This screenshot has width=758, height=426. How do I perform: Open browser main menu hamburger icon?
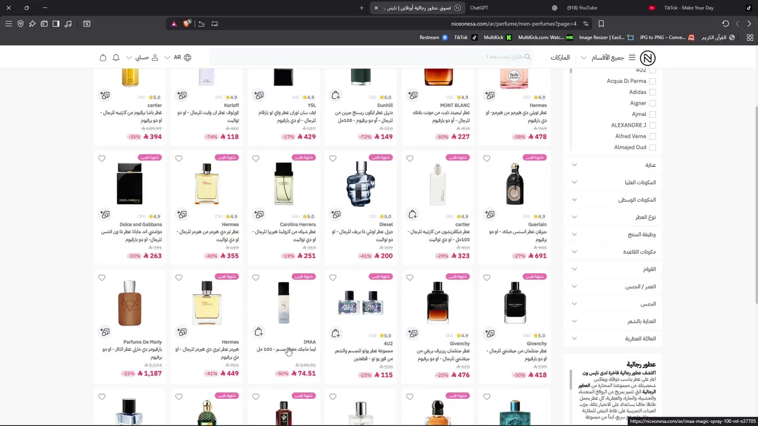coord(8,24)
